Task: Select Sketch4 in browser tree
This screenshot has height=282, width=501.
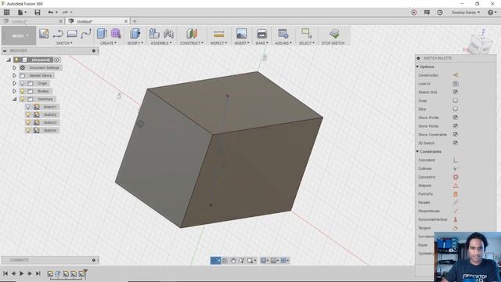Action: click(x=50, y=131)
